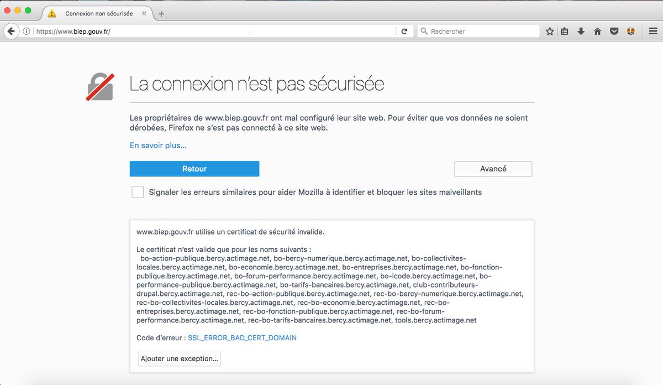Screen dimensions: 663x385
Task: Go to the home page icon
Action: pyautogui.click(x=597, y=32)
